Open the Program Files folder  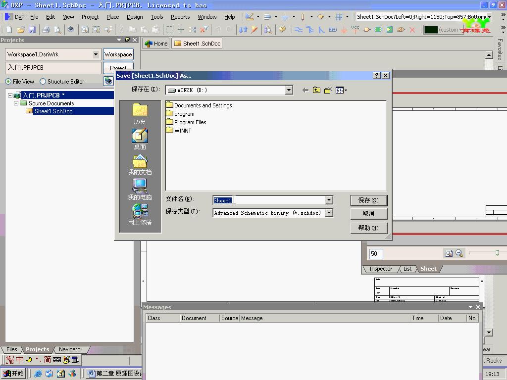click(x=186, y=122)
